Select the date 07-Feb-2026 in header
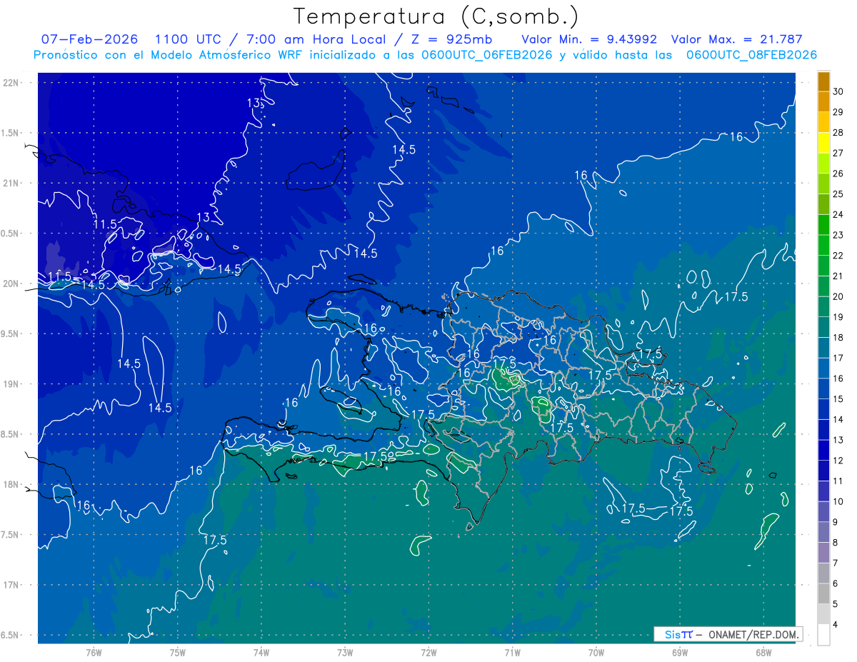This screenshot has width=857, height=662. click(x=90, y=39)
